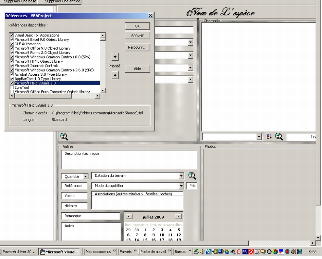The width and height of the screenshot is (322, 259).
Task: Uncheck Microsoft Forms 2.0 Object Library
Action: point(12,53)
